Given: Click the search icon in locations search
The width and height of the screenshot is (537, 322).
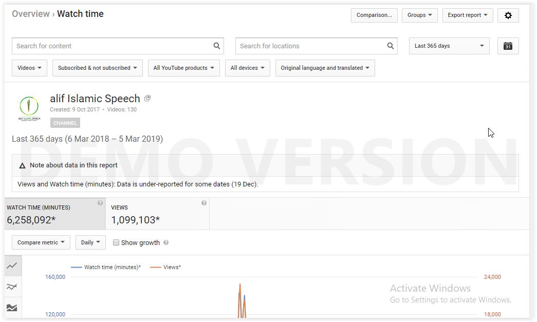Looking at the screenshot, I should [390, 46].
